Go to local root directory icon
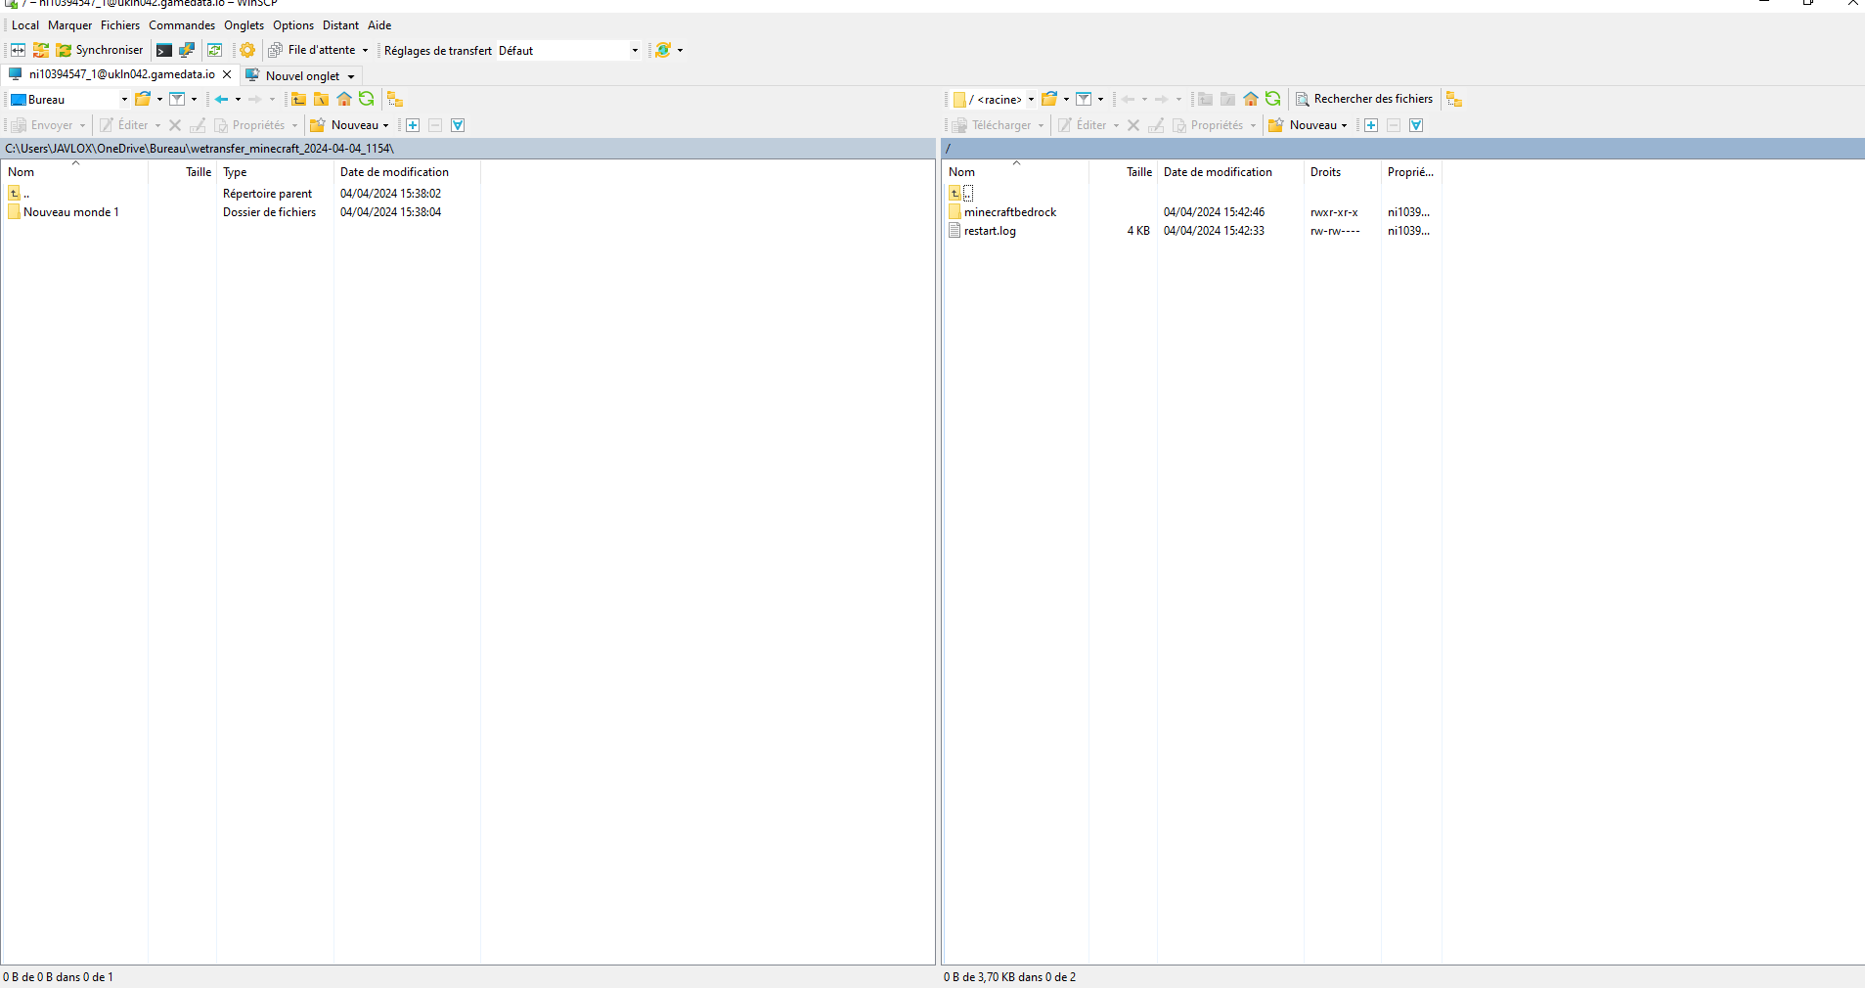 tap(321, 99)
